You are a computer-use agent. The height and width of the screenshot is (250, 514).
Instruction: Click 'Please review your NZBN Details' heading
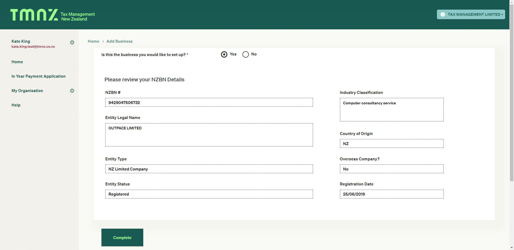click(x=145, y=80)
